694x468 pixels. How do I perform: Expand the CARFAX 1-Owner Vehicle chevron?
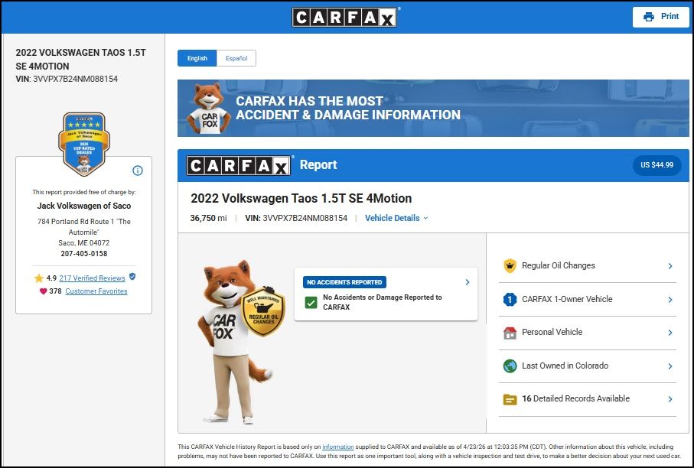[x=670, y=300]
